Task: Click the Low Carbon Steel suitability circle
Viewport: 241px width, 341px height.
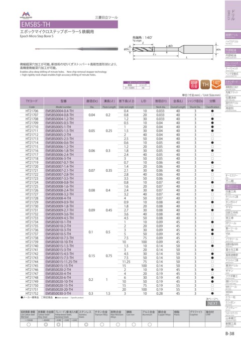Action: (x=29, y=324)
